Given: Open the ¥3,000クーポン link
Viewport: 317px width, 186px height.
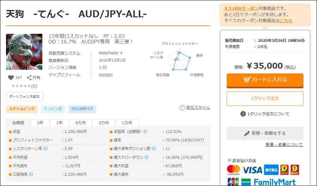Looking at the screenshot, I should pos(241,8).
